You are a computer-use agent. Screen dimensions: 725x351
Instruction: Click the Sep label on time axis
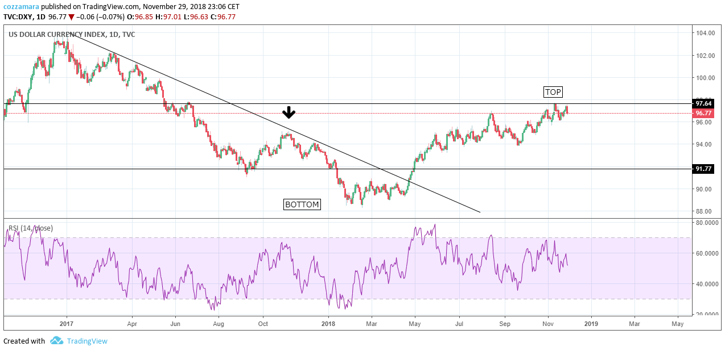(x=504, y=324)
